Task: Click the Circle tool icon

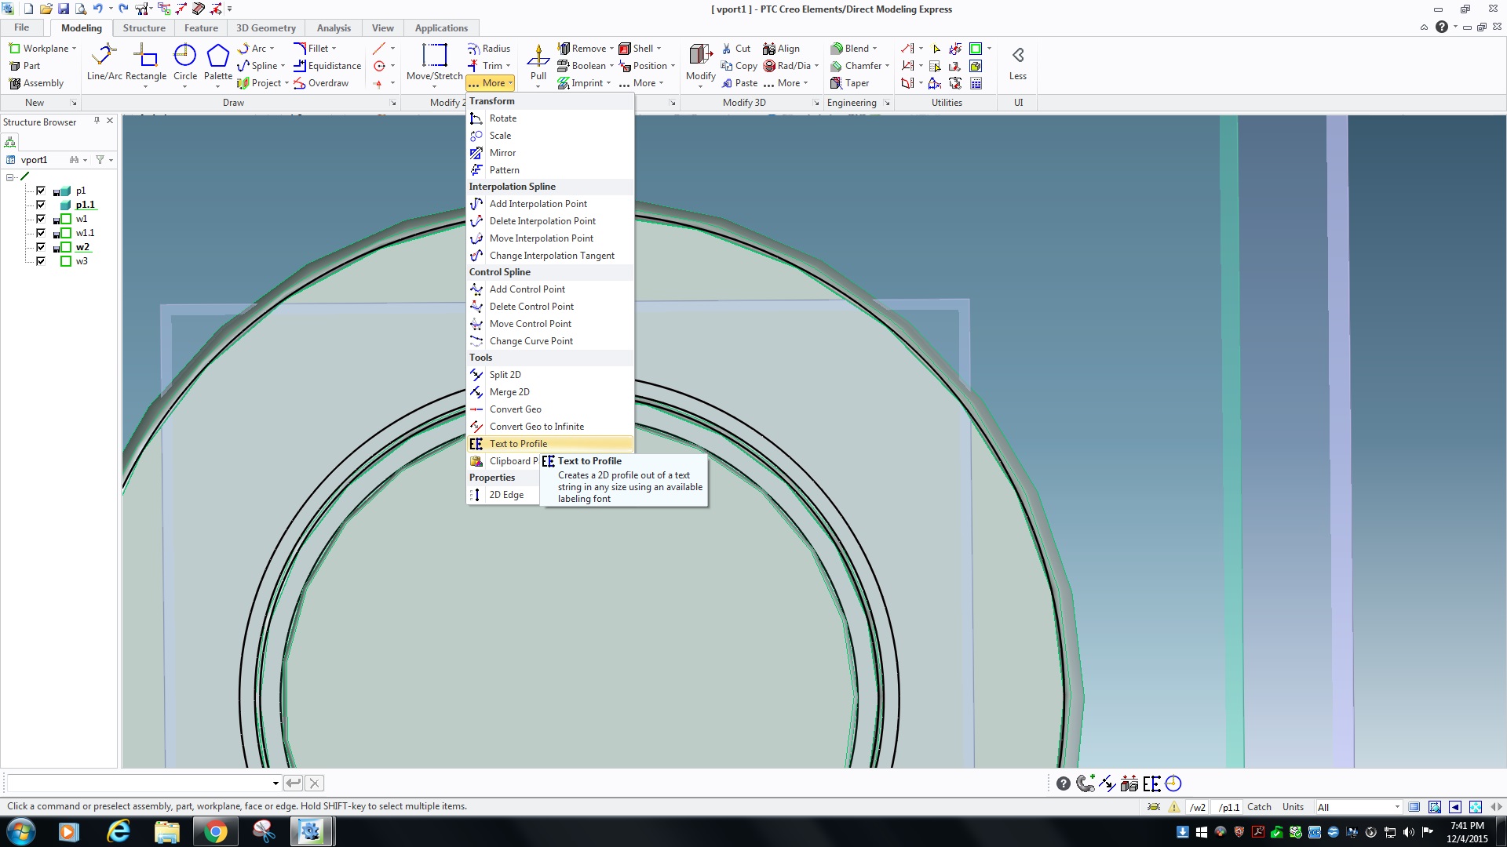Action: 184,56
